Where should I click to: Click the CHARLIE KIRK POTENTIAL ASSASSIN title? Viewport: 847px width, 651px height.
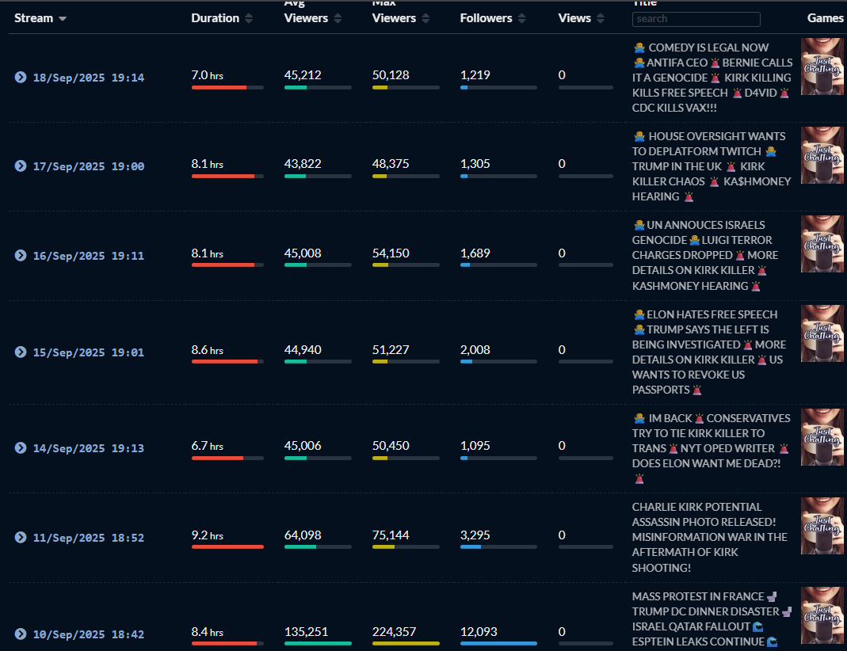point(710,537)
